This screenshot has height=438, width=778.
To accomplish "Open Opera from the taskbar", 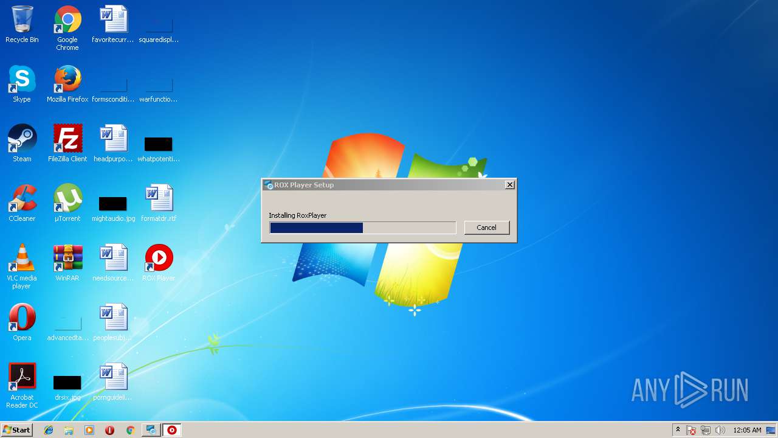I will 109,430.
